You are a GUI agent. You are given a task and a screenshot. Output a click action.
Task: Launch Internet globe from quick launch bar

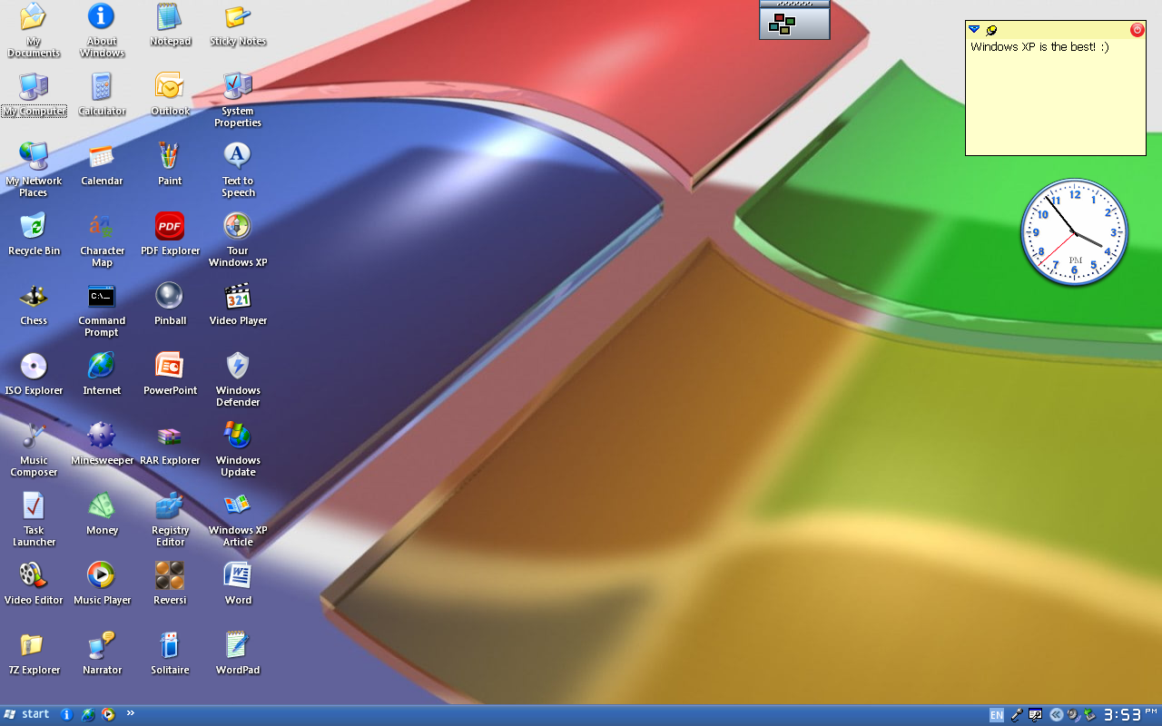88,714
